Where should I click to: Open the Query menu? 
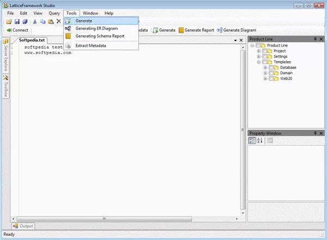(54, 13)
